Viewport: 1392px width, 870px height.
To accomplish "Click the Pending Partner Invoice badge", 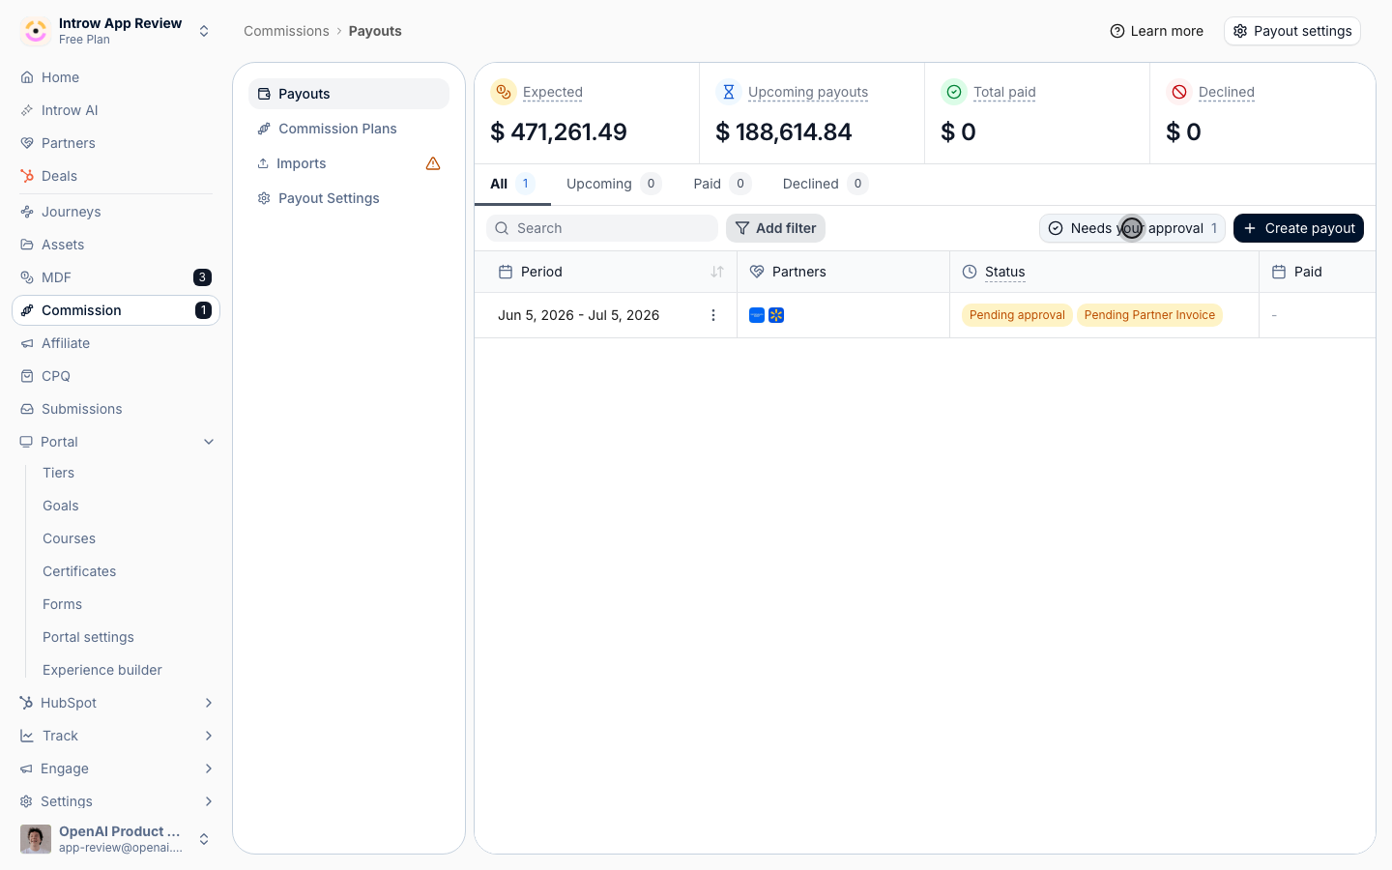I will click(1149, 315).
